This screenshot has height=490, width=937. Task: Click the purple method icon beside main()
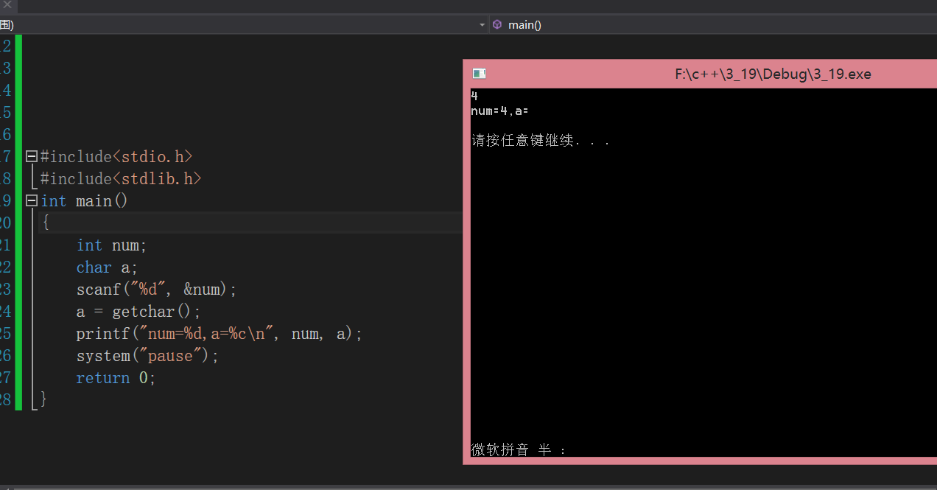point(496,24)
